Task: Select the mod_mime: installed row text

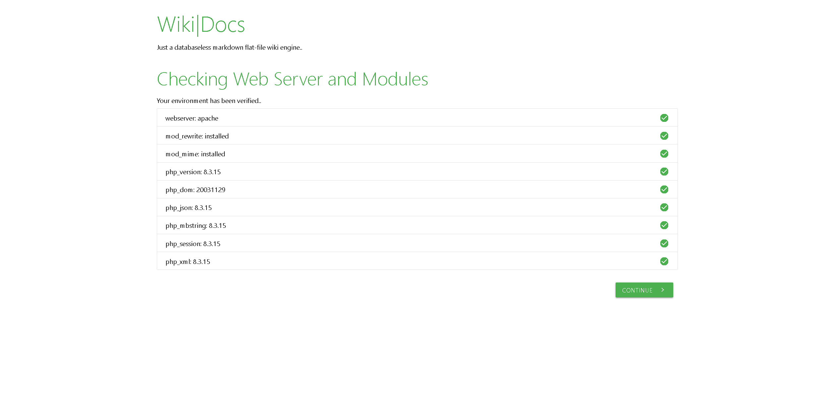Action: click(x=195, y=154)
